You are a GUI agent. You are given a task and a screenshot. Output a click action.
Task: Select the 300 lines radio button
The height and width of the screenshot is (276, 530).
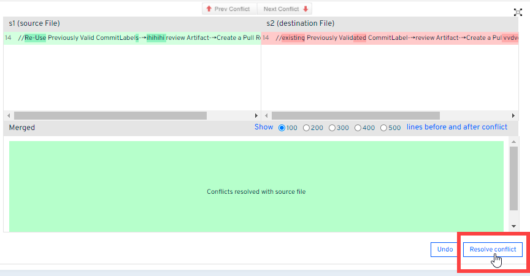point(332,128)
